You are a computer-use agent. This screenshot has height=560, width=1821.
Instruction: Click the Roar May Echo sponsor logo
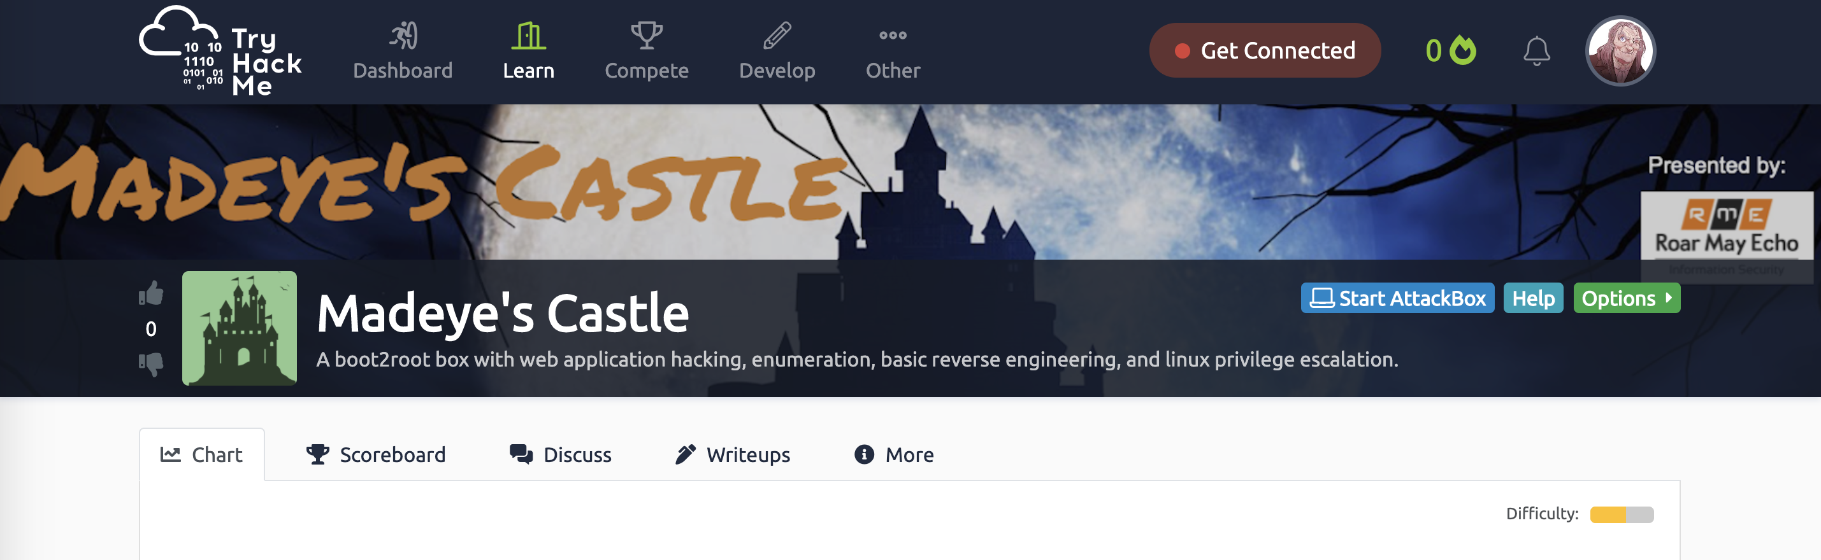pos(1726,237)
